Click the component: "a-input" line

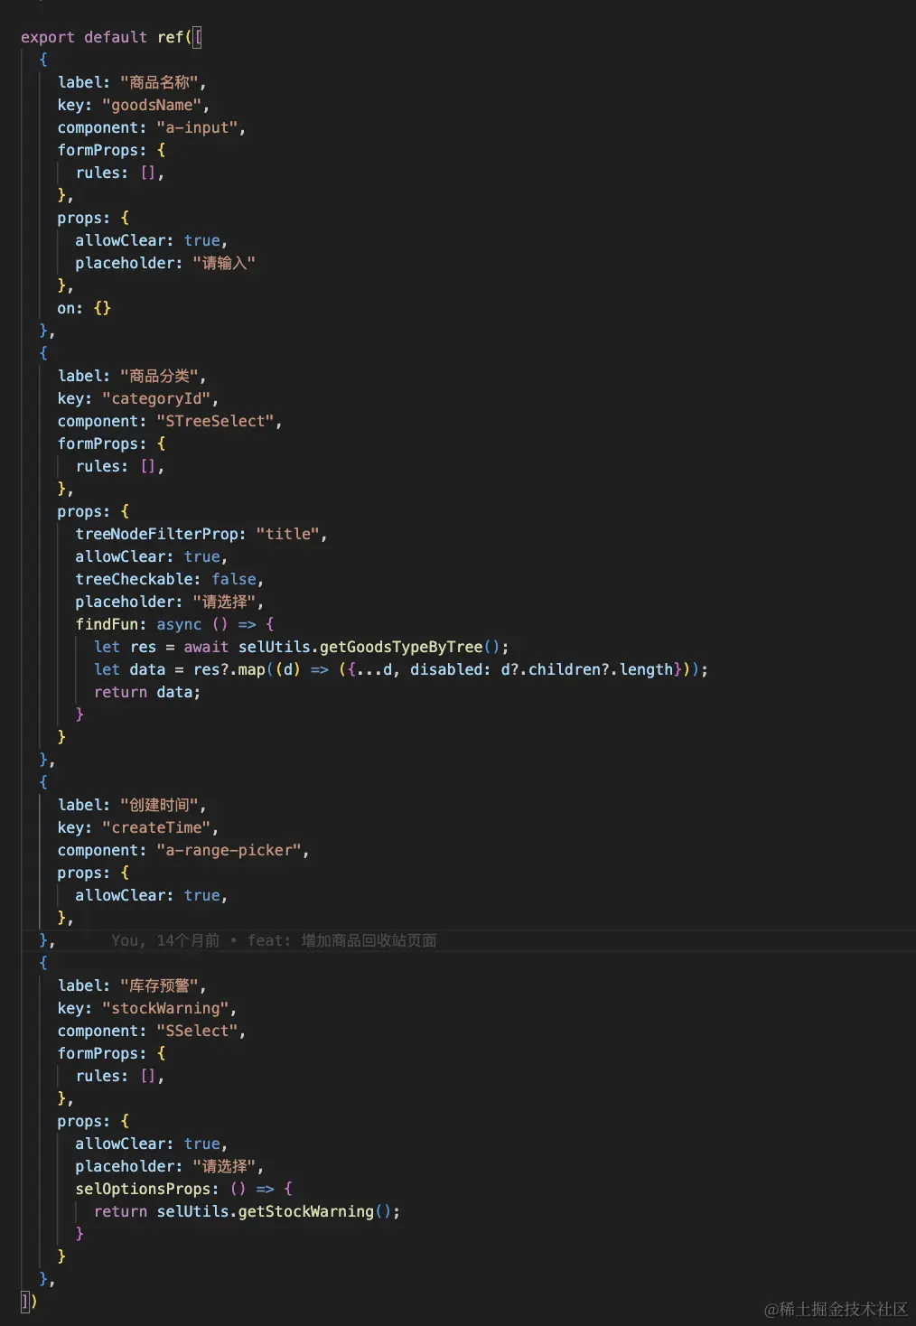click(152, 127)
